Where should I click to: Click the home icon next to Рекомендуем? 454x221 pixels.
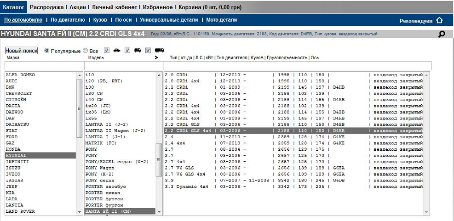pos(439,21)
